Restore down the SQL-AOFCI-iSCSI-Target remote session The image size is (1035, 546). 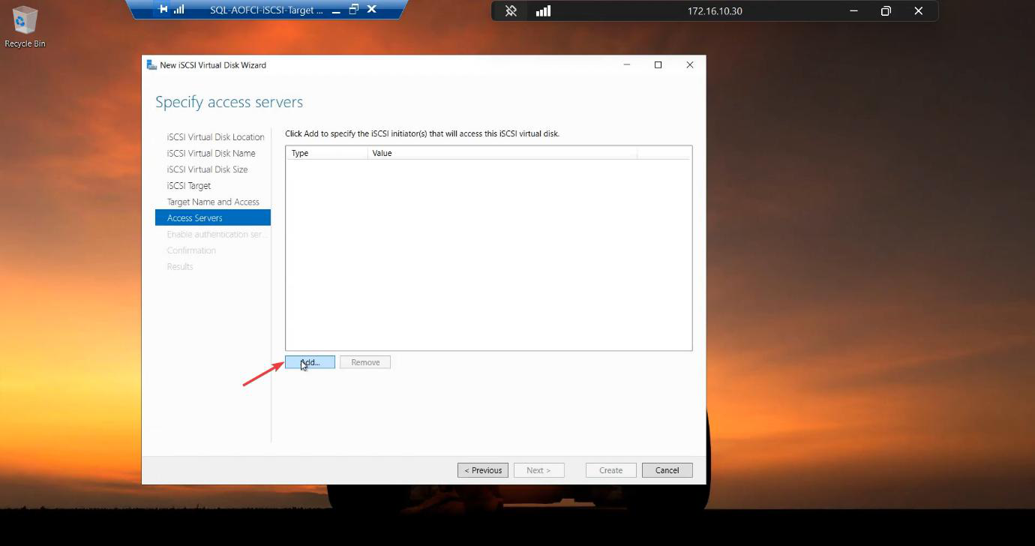(x=354, y=10)
